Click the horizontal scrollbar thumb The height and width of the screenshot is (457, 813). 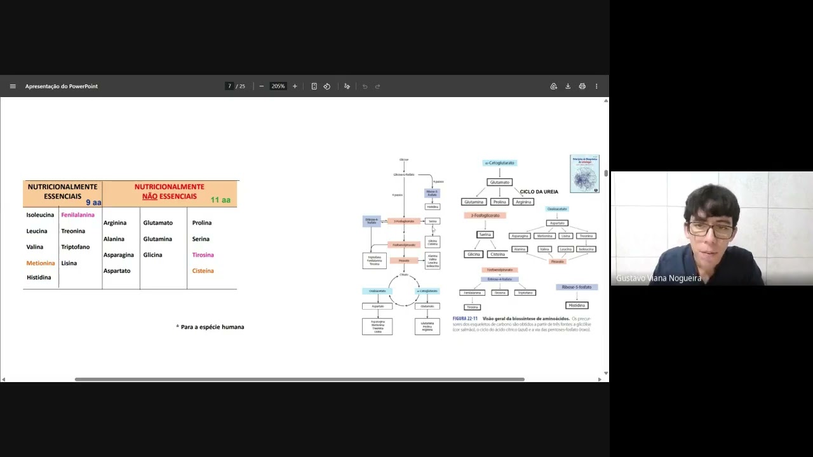coord(300,380)
